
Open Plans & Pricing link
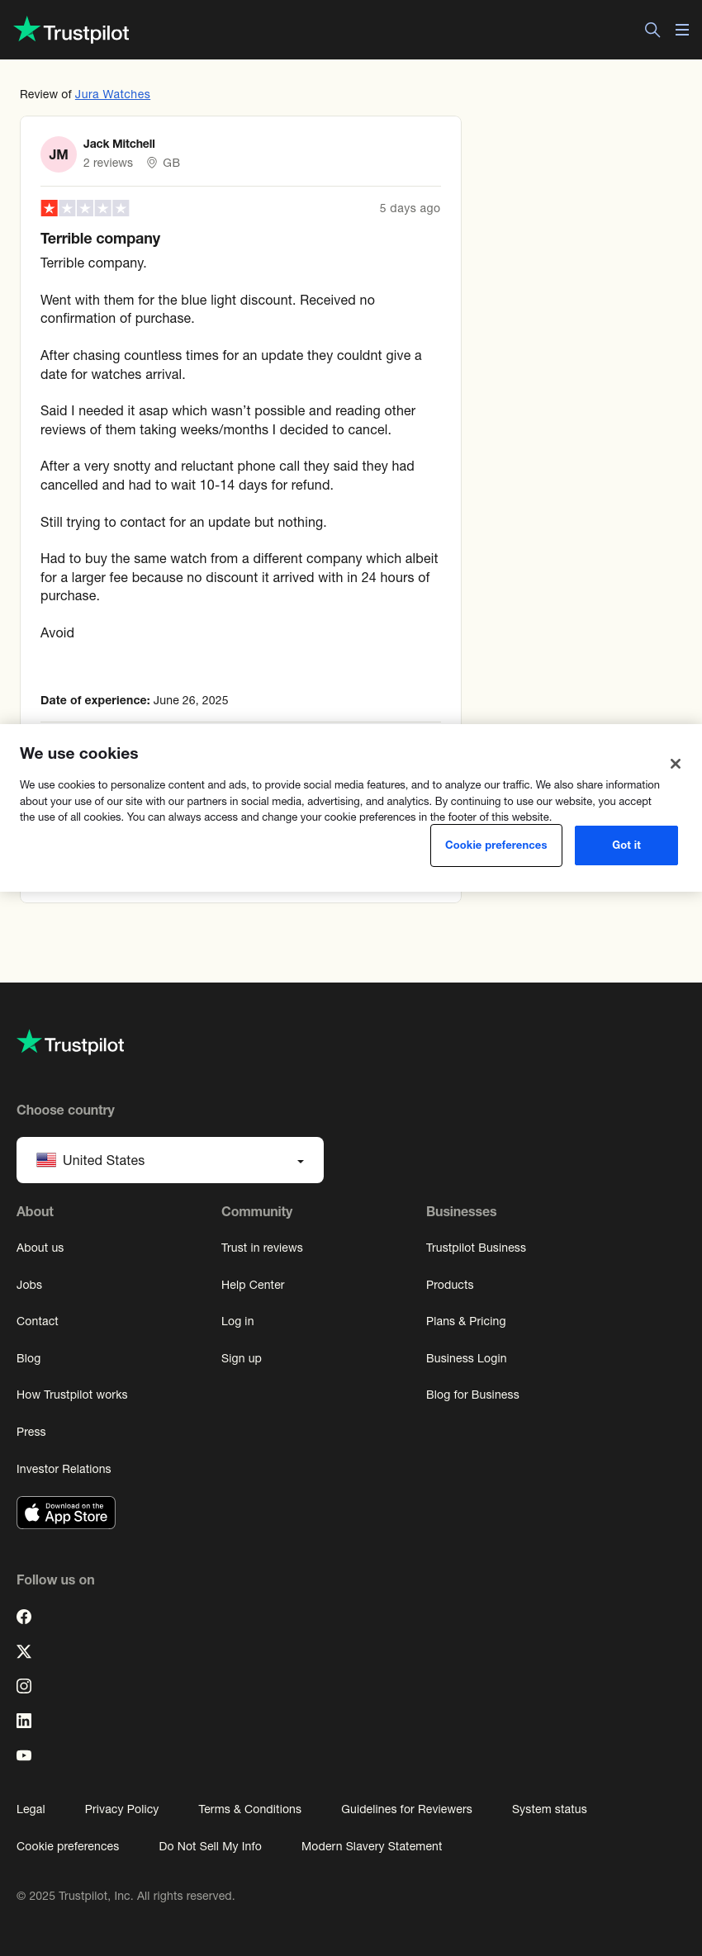point(466,1321)
